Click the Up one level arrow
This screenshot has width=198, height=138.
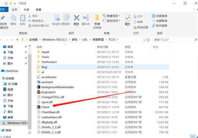[x=17, y=40]
